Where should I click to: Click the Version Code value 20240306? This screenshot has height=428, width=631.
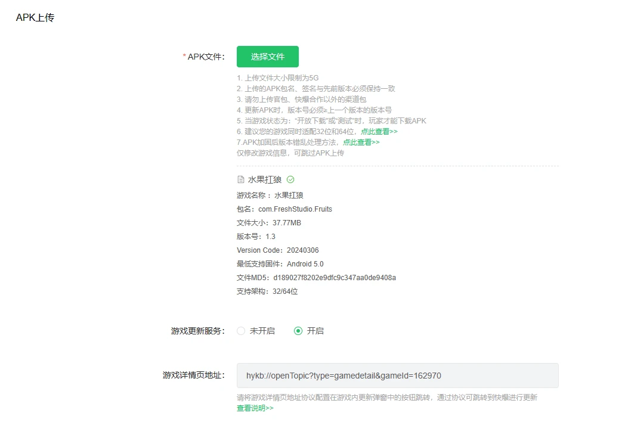(x=302, y=250)
